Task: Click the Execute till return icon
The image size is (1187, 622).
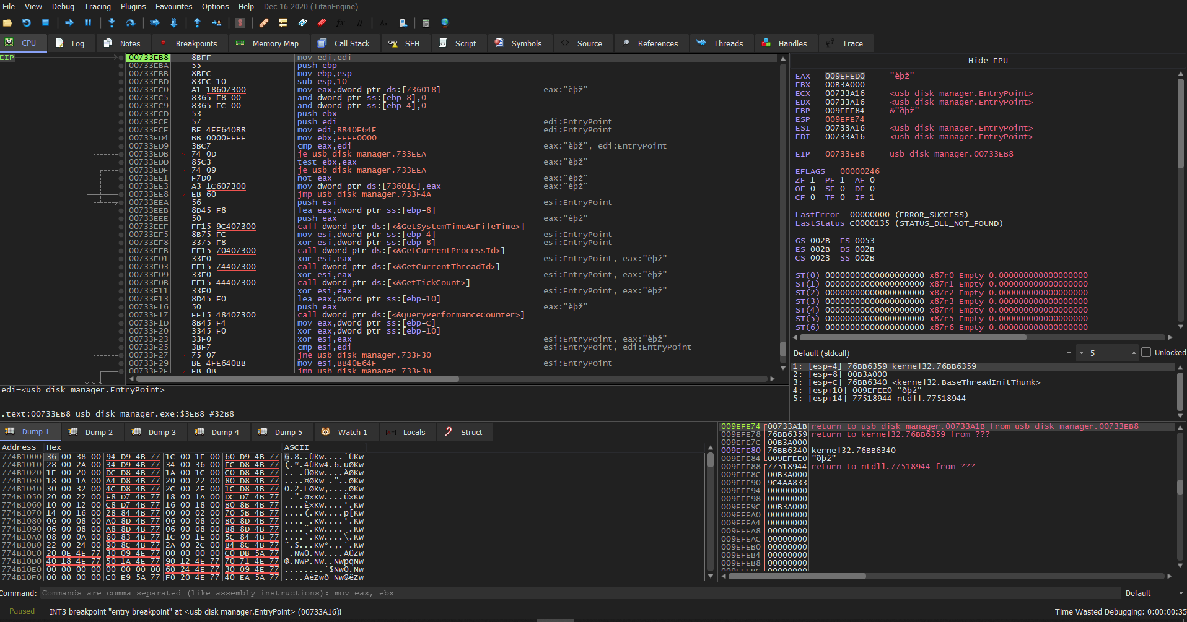Action: [x=197, y=23]
